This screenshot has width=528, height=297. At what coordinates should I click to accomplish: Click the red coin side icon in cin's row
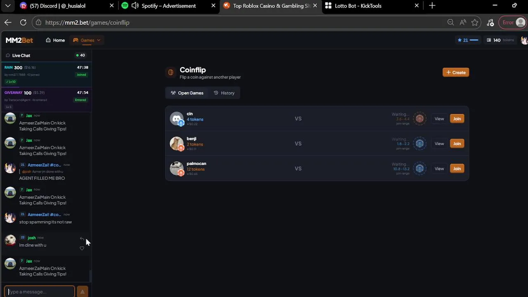tap(420, 119)
